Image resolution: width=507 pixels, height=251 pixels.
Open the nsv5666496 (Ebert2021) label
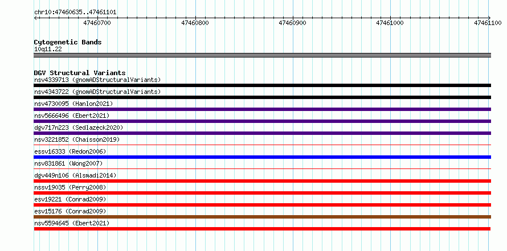point(72,116)
